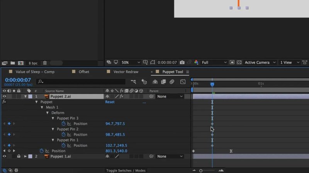Expand the Puppet 1.ai layer
This screenshot has height=173, width=309.
25,156
